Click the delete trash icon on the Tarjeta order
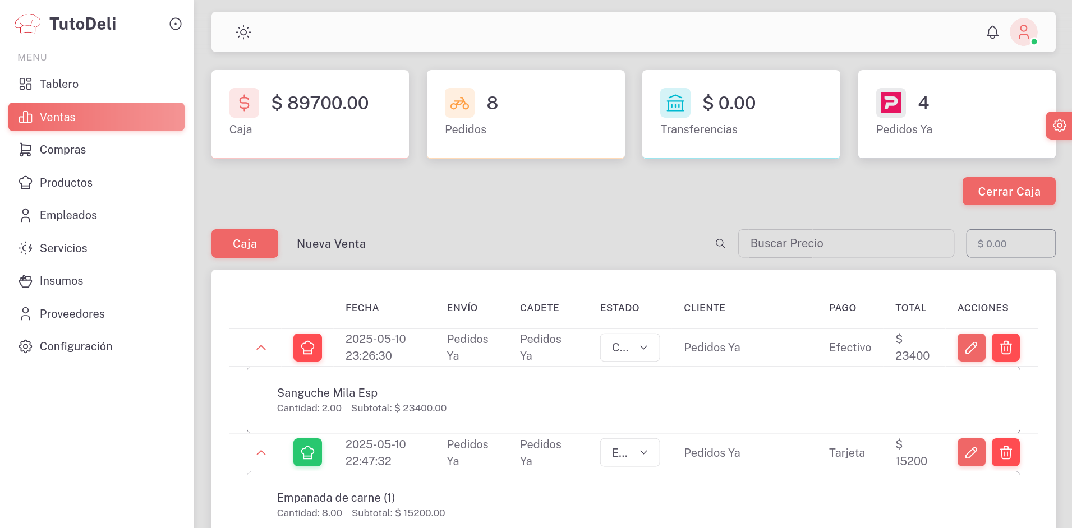 coord(1005,452)
